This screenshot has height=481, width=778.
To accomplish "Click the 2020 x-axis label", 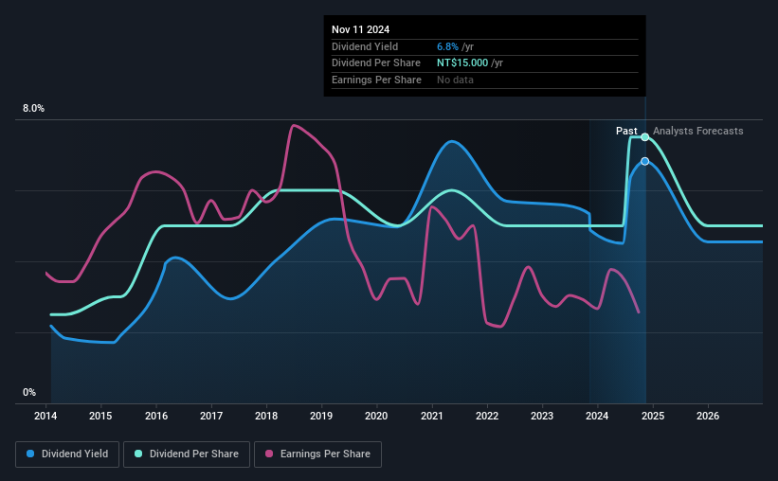I will pos(376,416).
